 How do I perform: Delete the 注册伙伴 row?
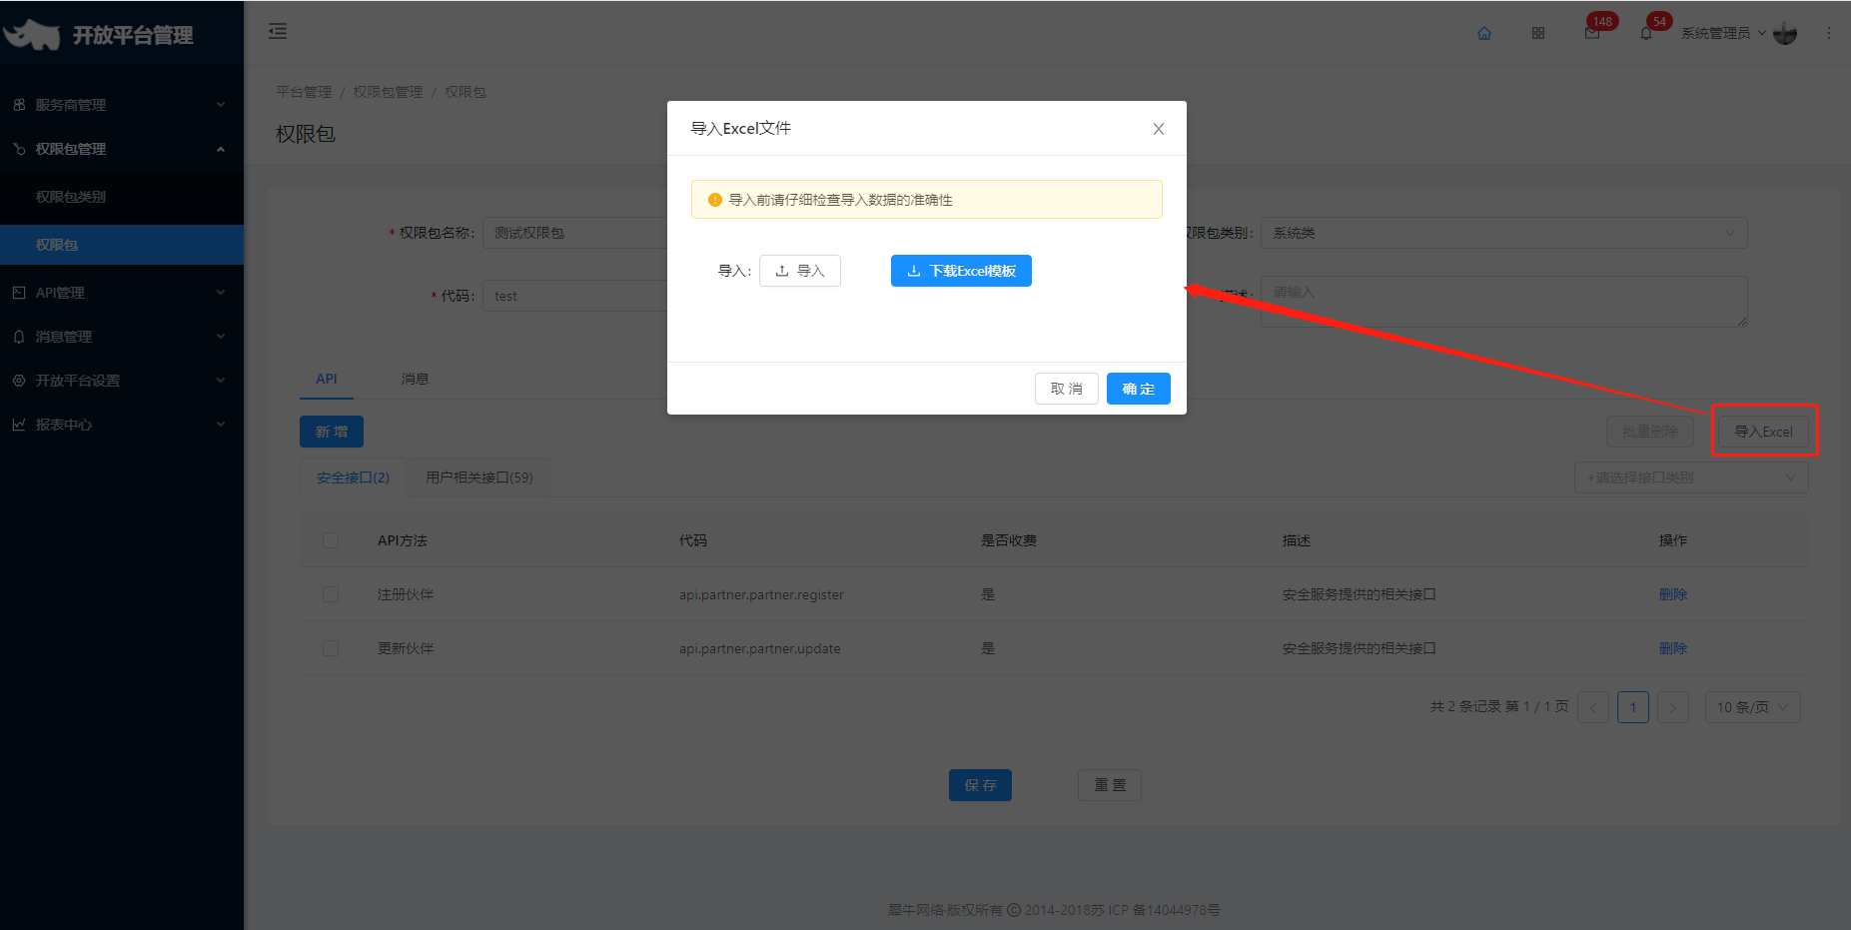[1673, 594]
